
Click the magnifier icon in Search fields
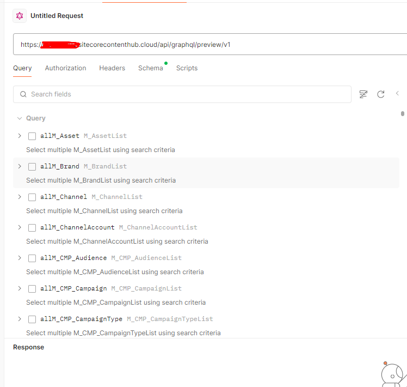click(x=23, y=94)
